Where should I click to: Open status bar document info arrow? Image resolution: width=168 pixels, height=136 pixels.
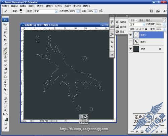click(x=65, y=121)
